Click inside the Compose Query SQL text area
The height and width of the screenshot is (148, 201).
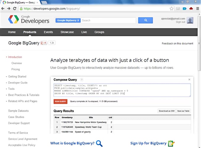click(x=122, y=90)
